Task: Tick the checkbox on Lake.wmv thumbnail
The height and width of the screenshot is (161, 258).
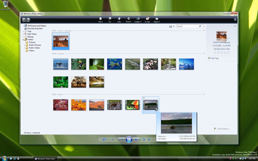Action: coord(144,98)
